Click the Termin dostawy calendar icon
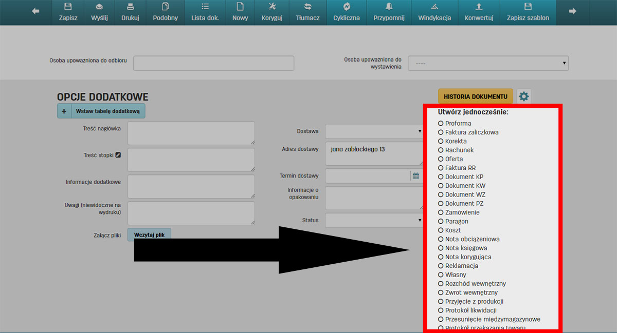Image resolution: width=617 pixels, height=333 pixels. [x=416, y=176]
